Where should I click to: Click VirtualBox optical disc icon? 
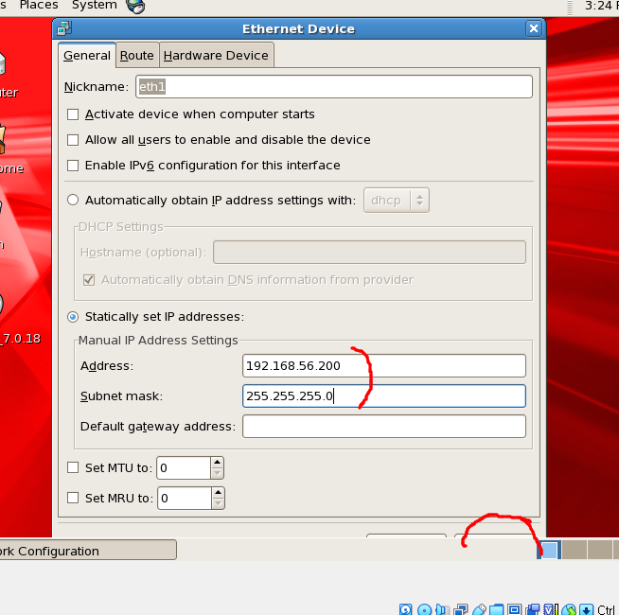click(424, 609)
